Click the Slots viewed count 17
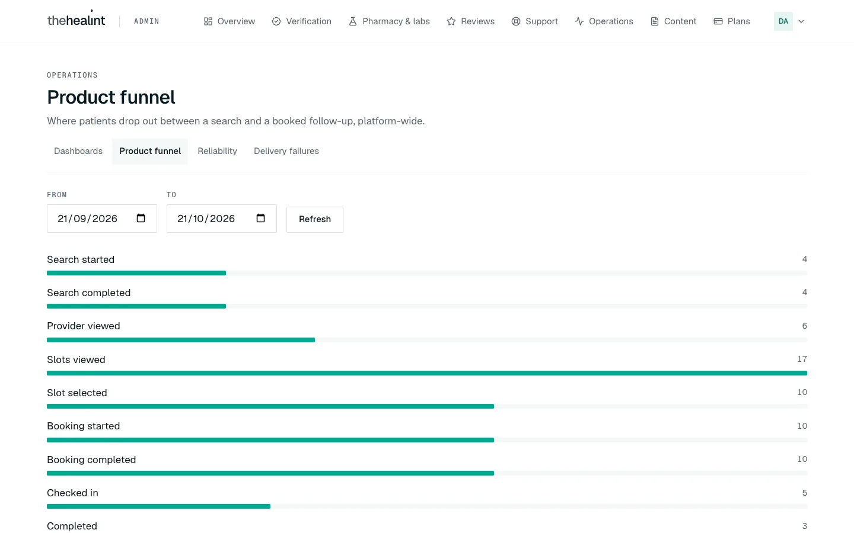The height and width of the screenshot is (533, 854). pos(802,359)
